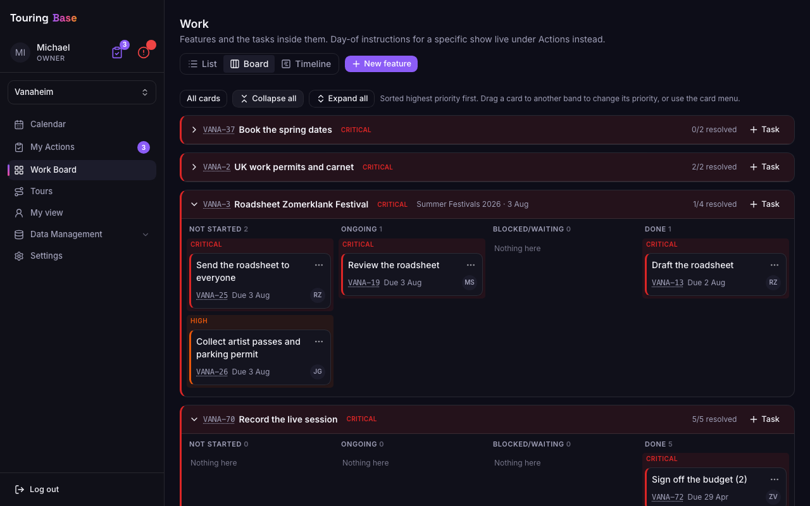Open the red alert notifications icon

click(x=144, y=52)
